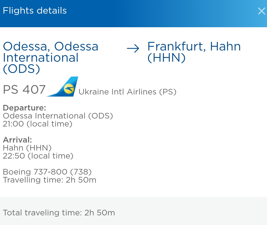Click the Hahn (HHN) arrival airport line
Screen dimensions: 267x225
[27, 148]
